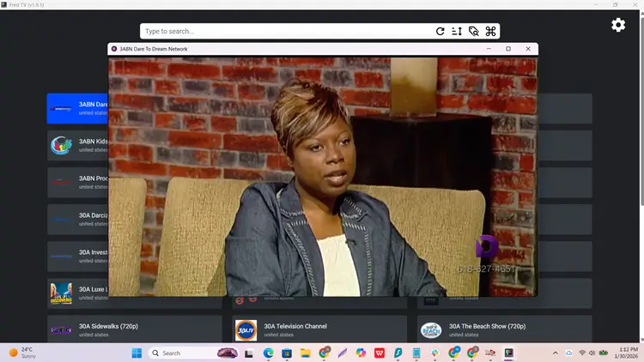This screenshot has width=644, height=362.
Task: Click the Wi-Fi network tray icon
Action: point(582,353)
